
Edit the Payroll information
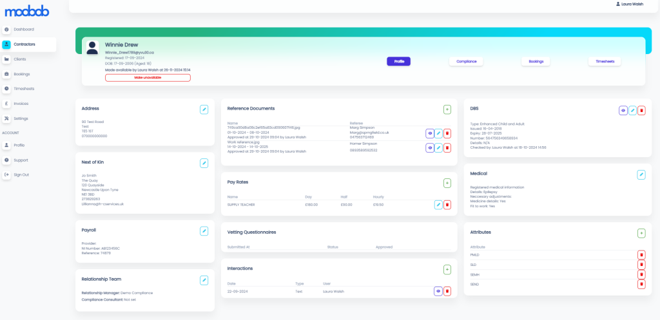[x=204, y=231]
